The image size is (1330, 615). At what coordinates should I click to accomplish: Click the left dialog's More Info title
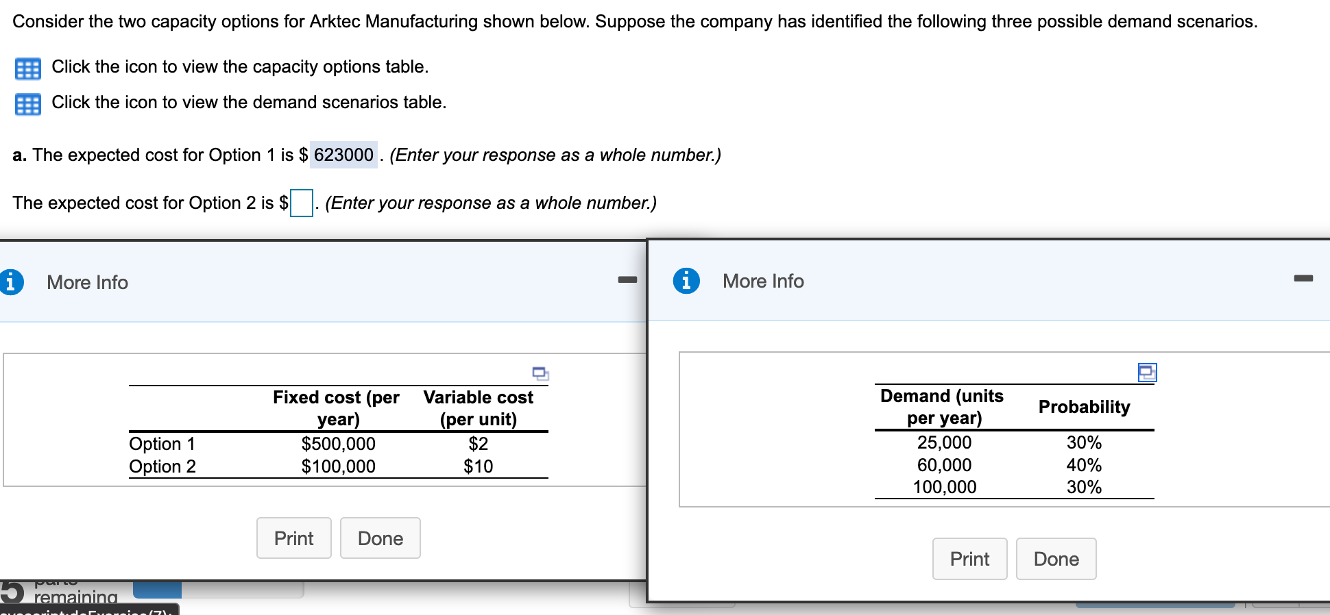(x=87, y=282)
